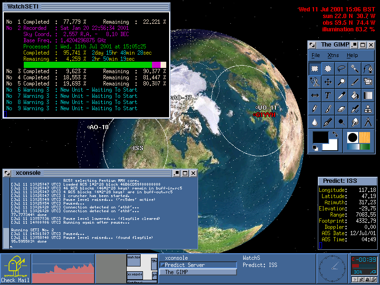Click the zz sleep button on battery monitor

[361, 279]
